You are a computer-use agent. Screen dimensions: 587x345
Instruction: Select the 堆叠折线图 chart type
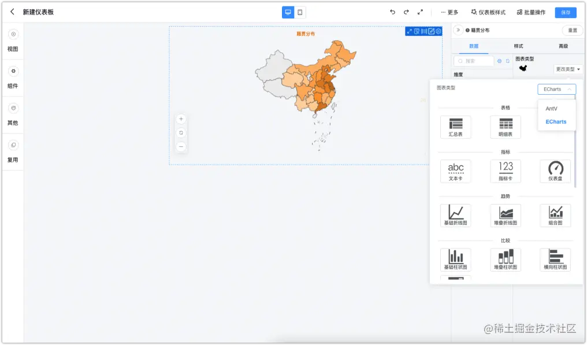(506, 216)
